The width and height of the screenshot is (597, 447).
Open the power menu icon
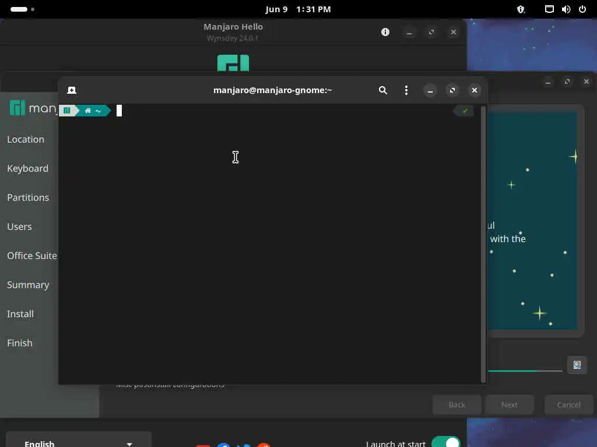pos(582,9)
